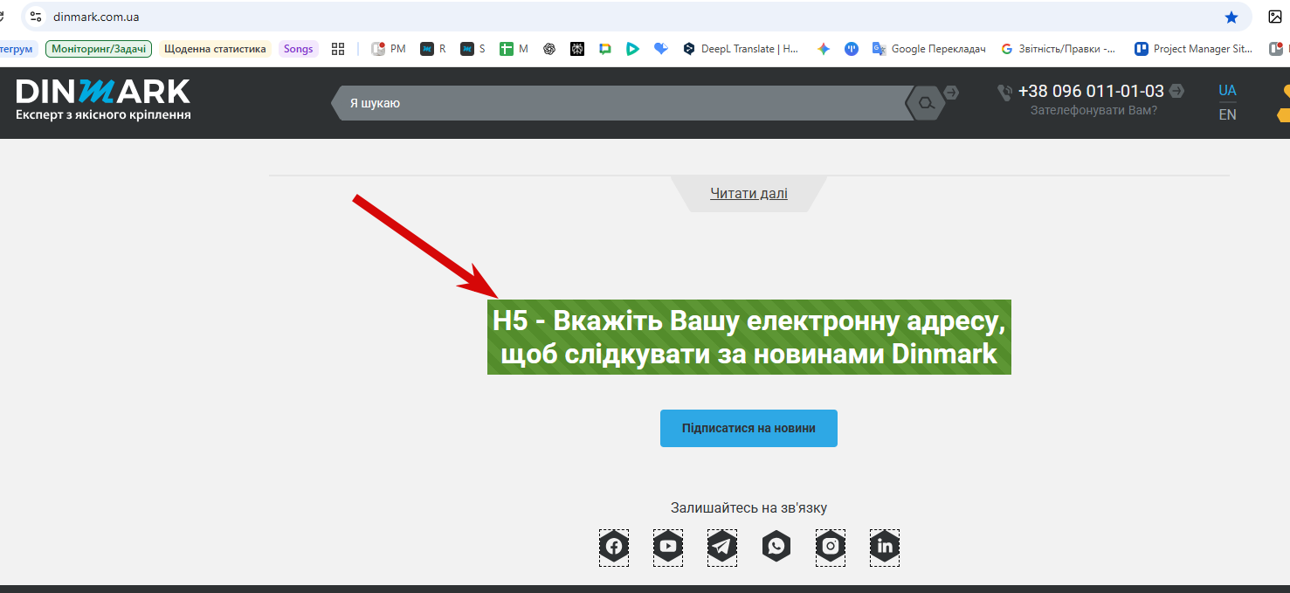Click the search magnifier icon
The image size is (1290, 593).
926,103
